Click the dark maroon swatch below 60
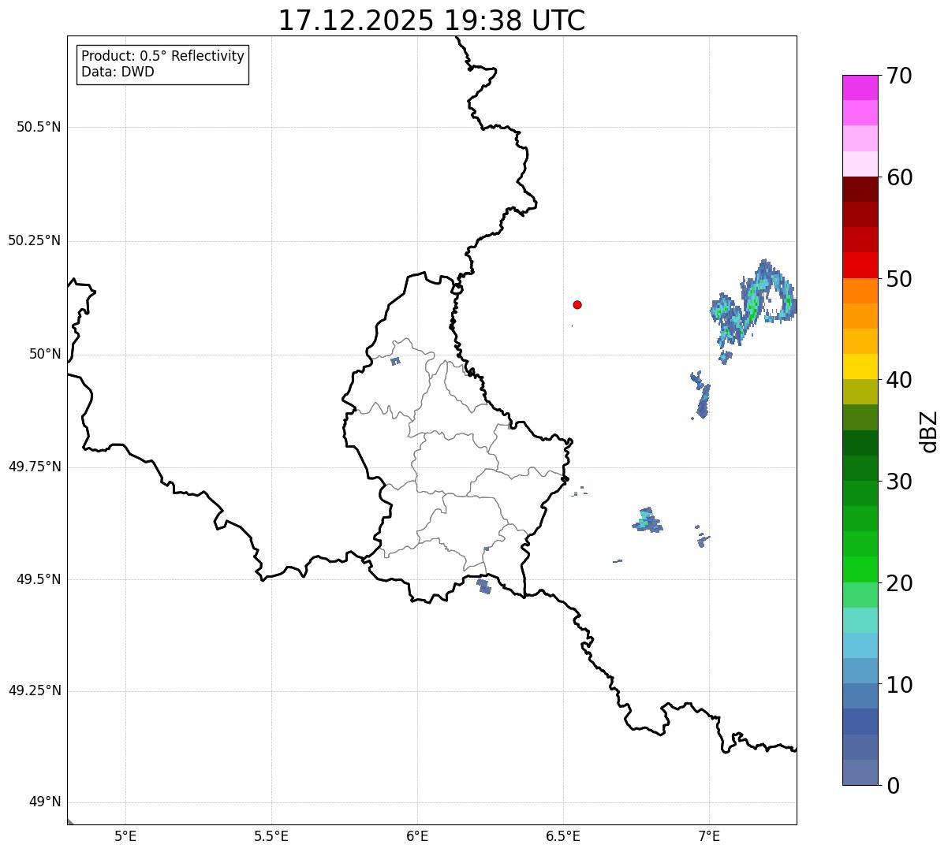 [860, 189]
